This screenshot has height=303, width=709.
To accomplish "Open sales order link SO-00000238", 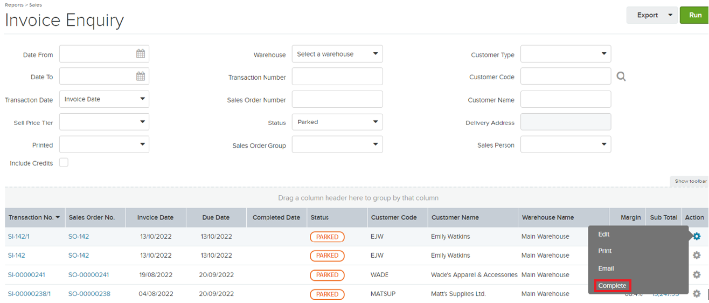I will click(x=89, y=294).
